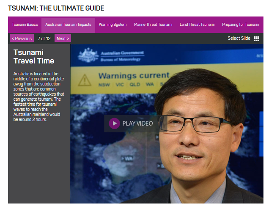
Task: Select the Preparing for Tsunami tab
Action: coord(240,25)
